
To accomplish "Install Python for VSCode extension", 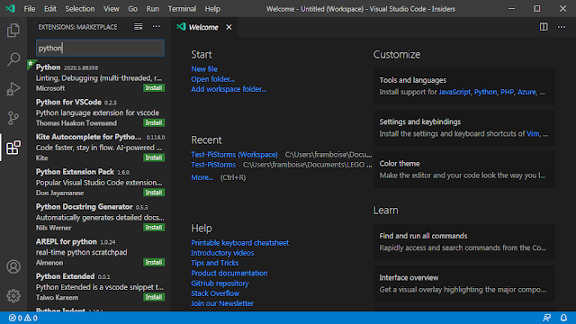I will click(x=154, y=123).
